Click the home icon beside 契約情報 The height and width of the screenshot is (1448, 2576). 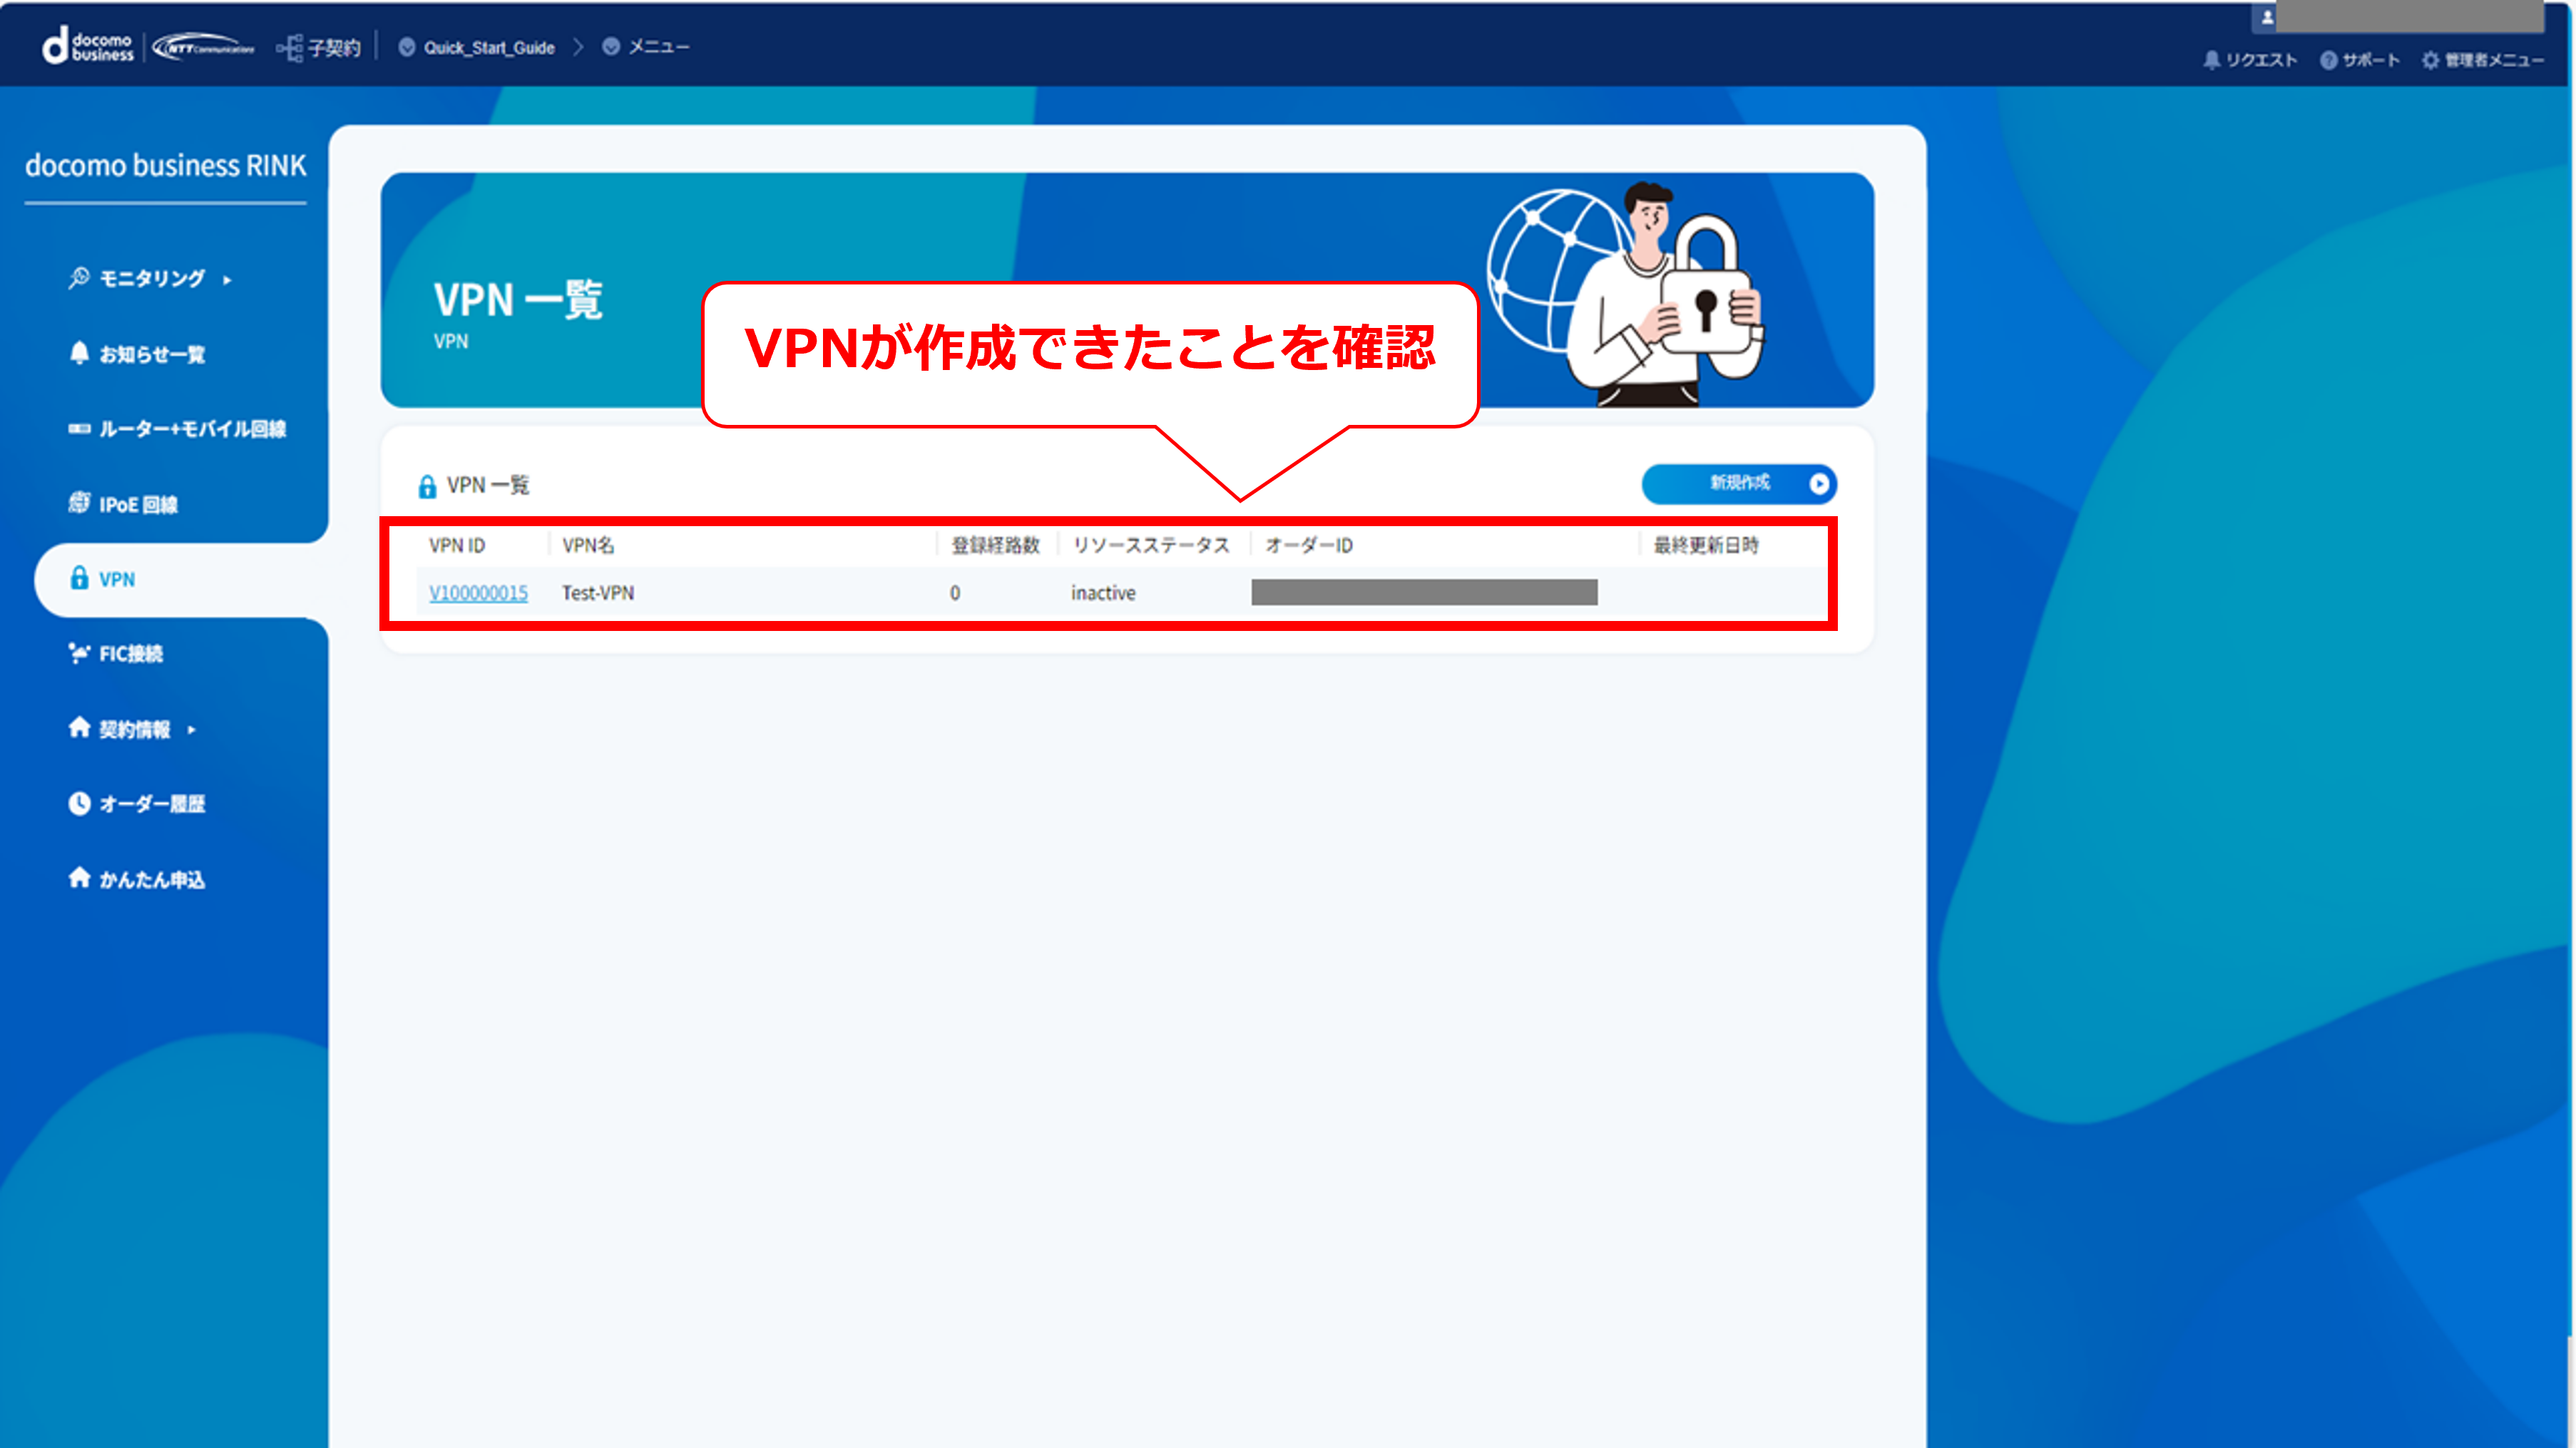pyautogui.click(x=79, y=727)
